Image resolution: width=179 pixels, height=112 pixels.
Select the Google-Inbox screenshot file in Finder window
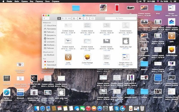[x=126, y=57]
